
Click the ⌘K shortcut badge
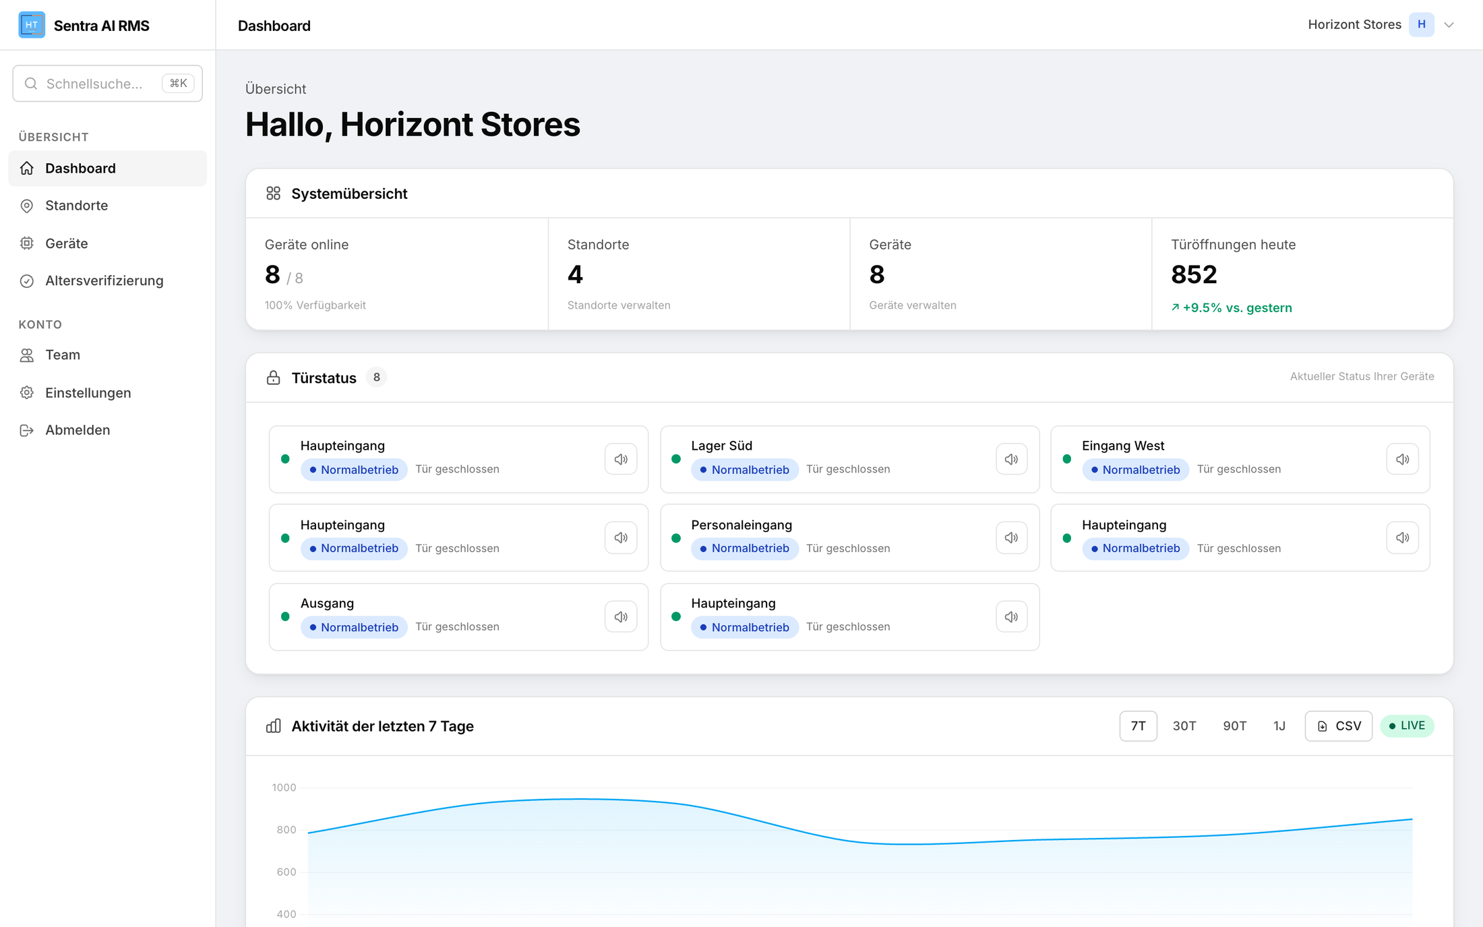click(x=178, y=84)
